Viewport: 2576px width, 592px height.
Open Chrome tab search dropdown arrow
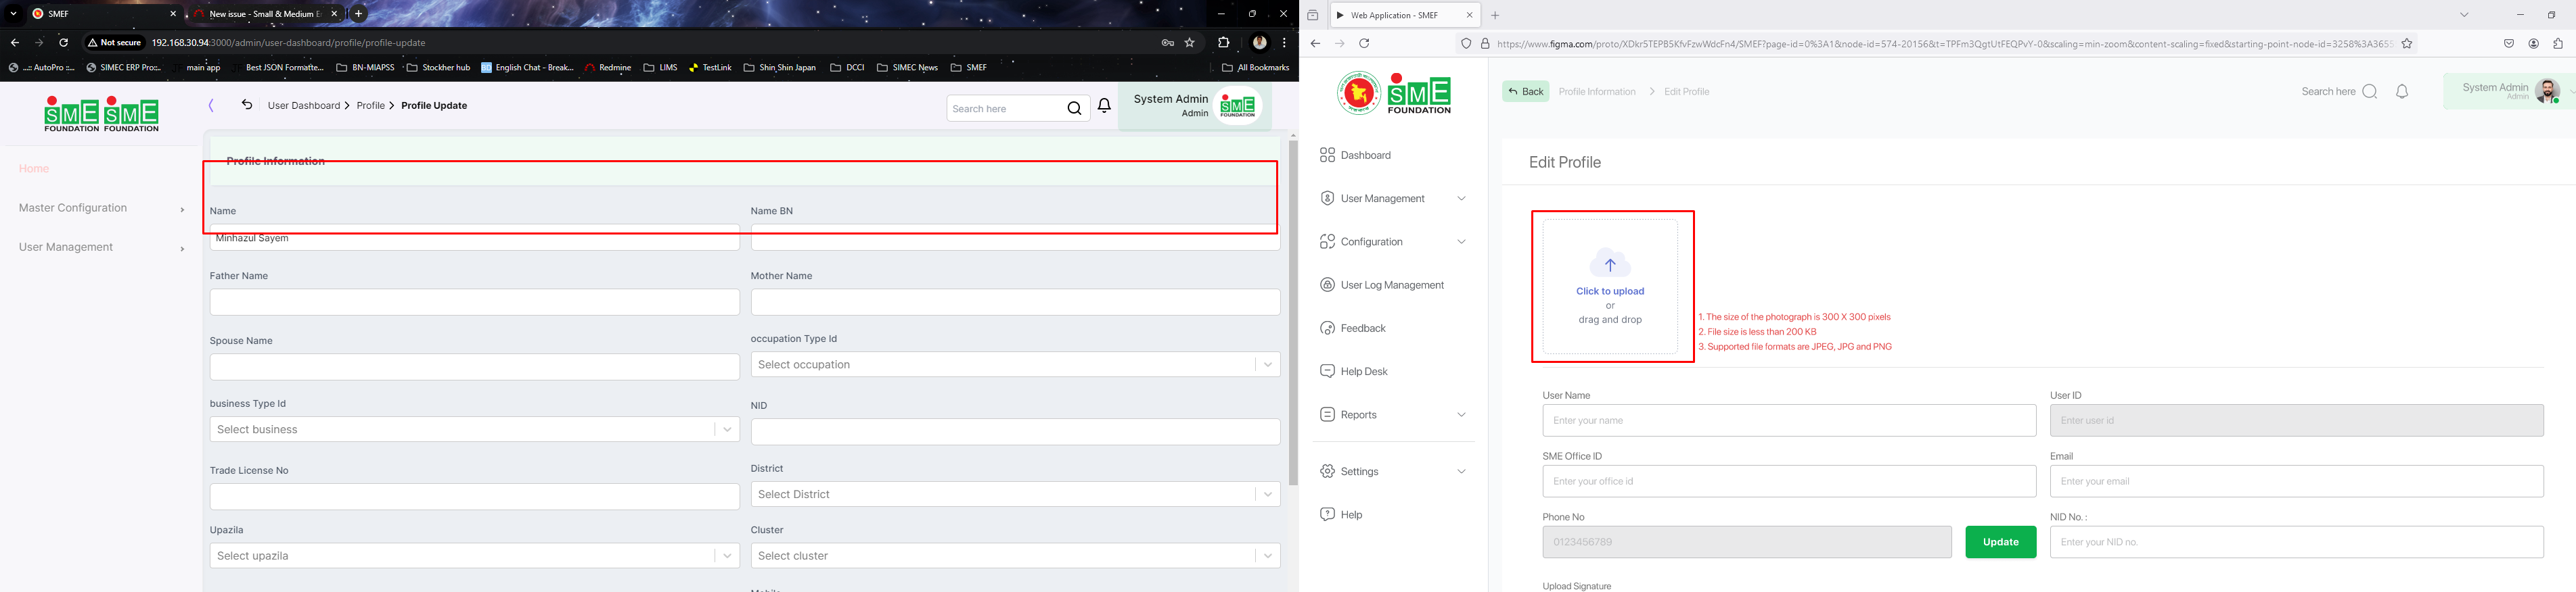click(x=13, y=14)
